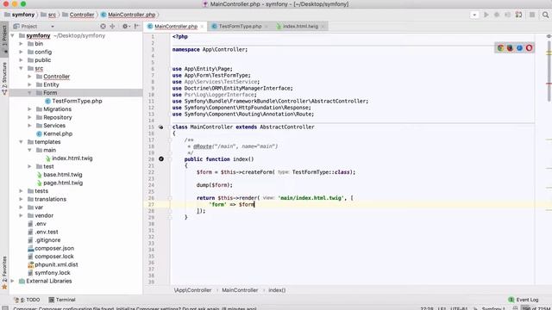The image size is (552, 310).
Task: Collapse the src folder
Action: point(21,68)
